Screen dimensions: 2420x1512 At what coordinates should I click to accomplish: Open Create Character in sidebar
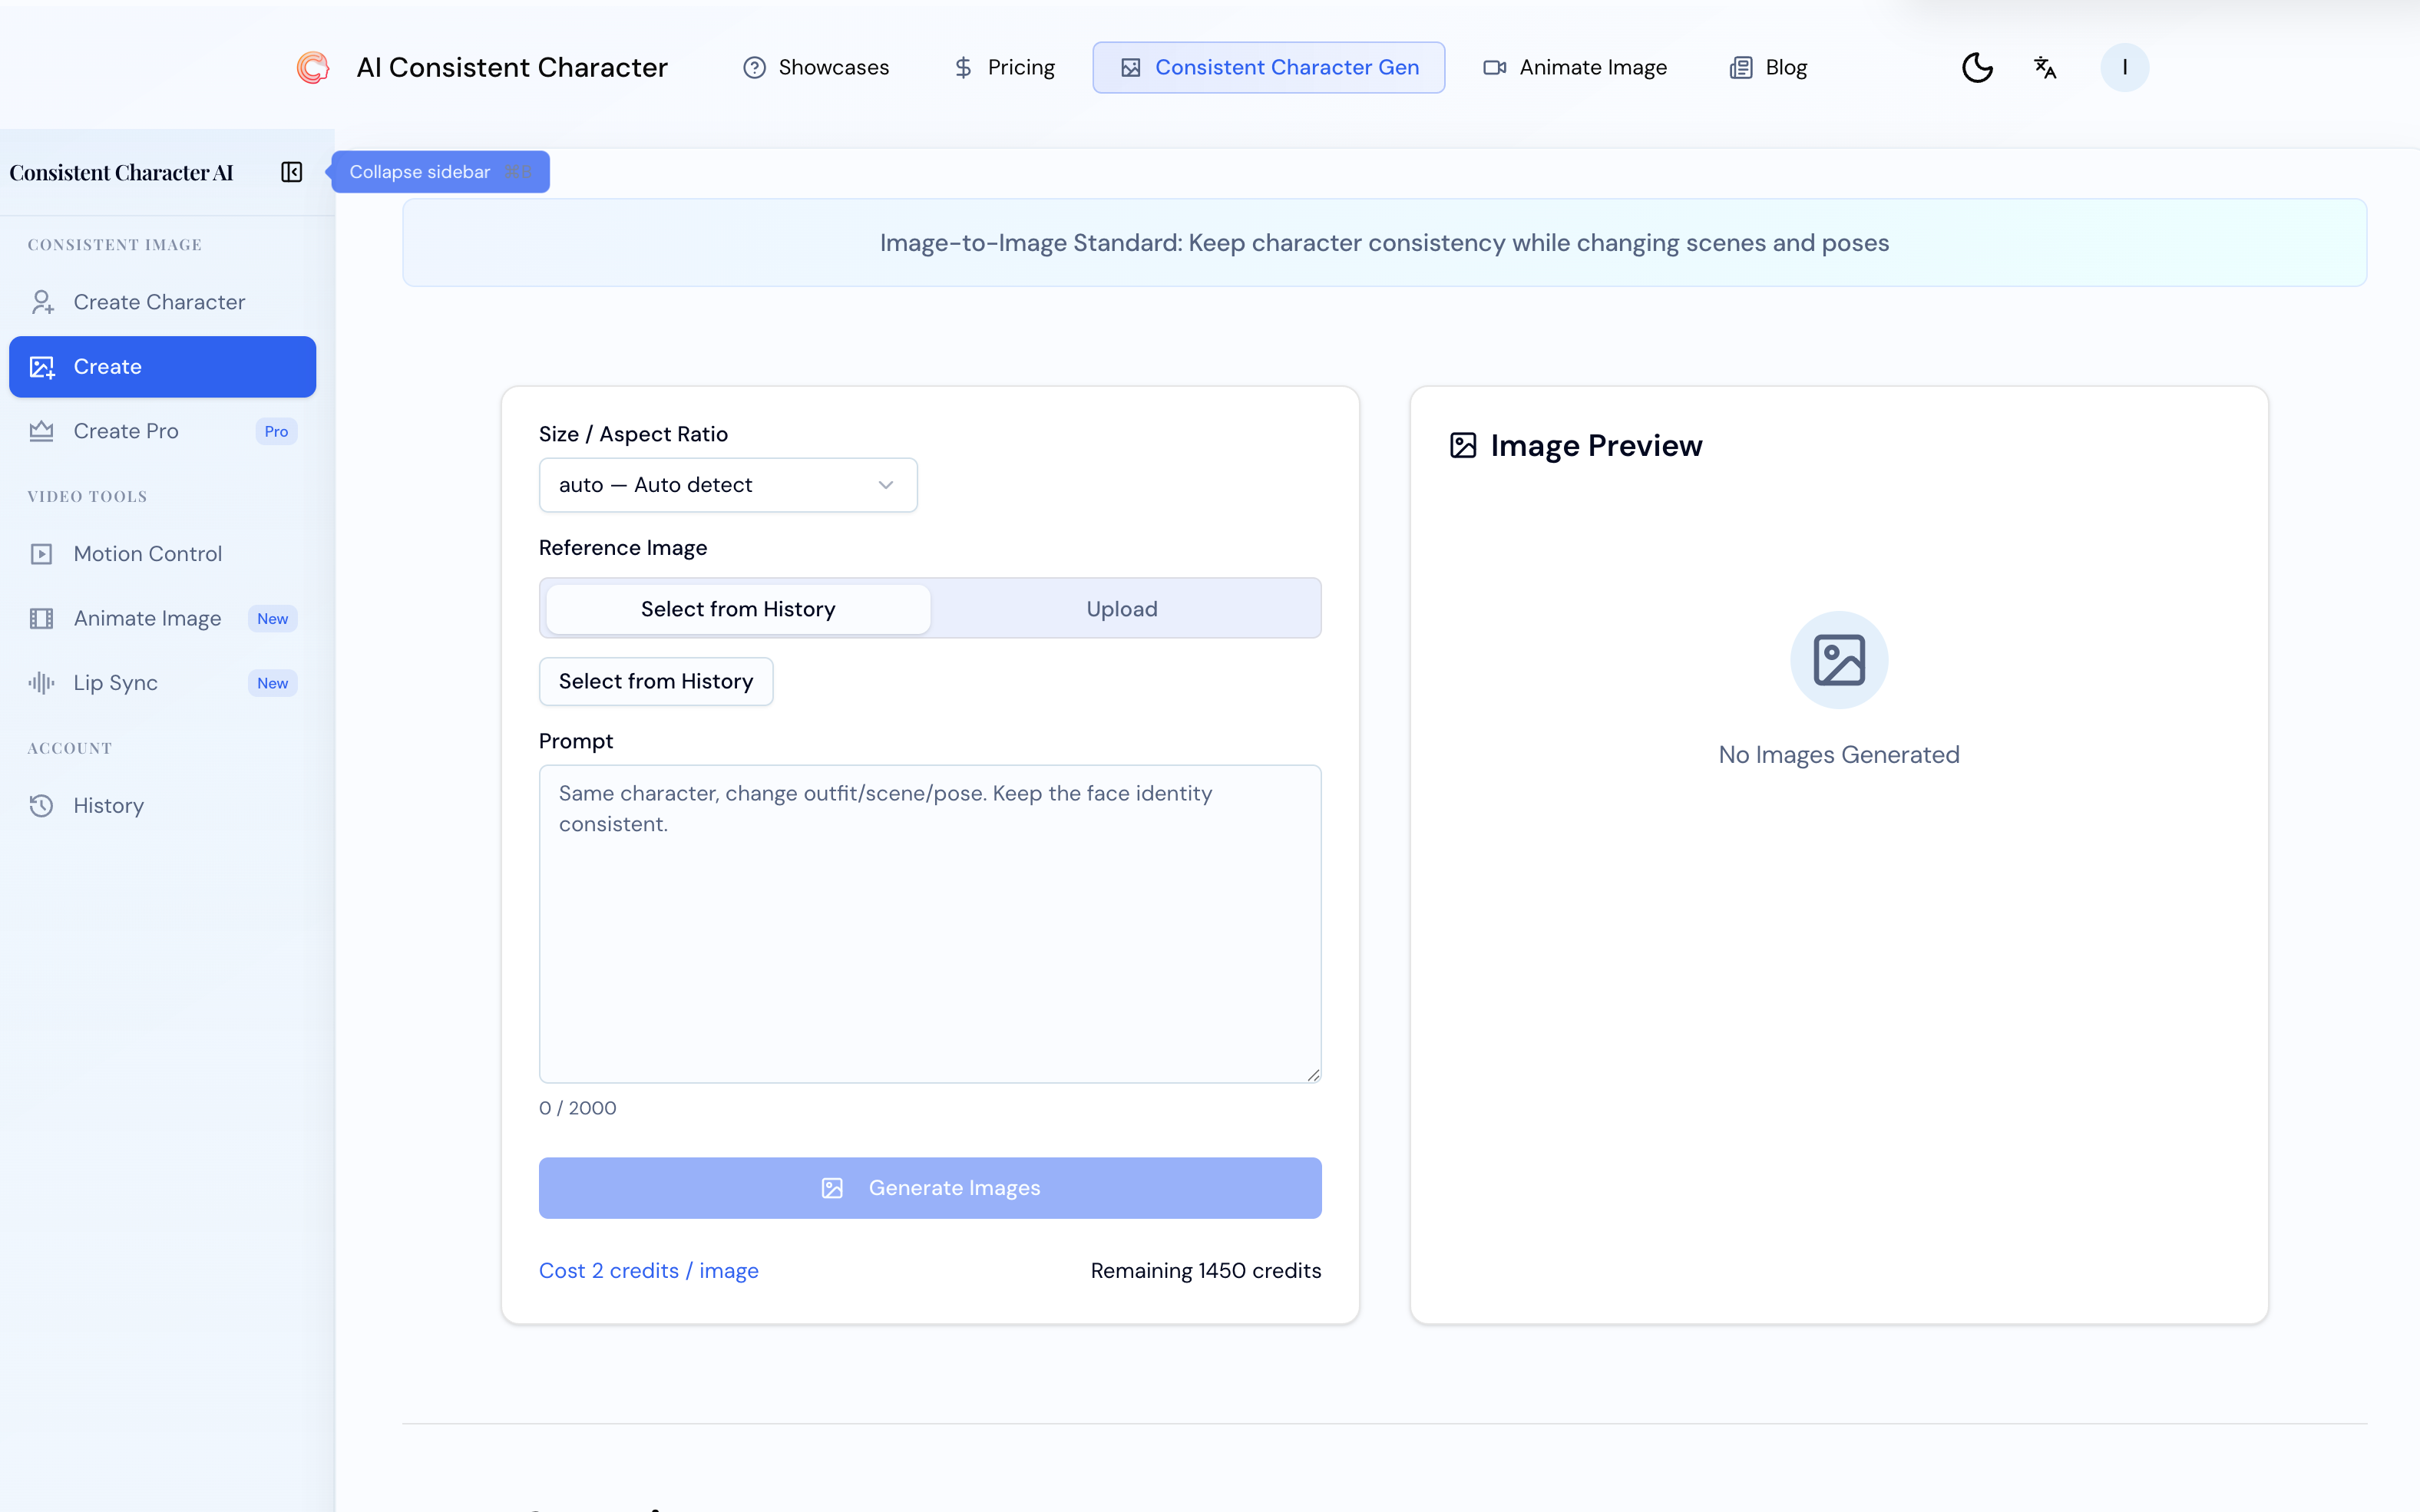click(x=159, y=302)
